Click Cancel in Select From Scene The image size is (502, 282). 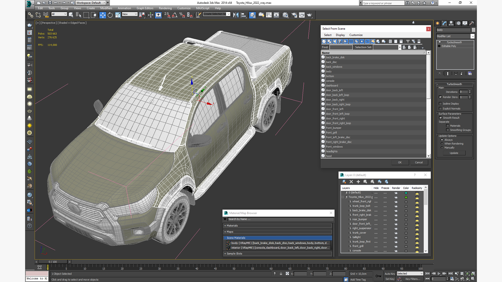click(x=419, y=162)
